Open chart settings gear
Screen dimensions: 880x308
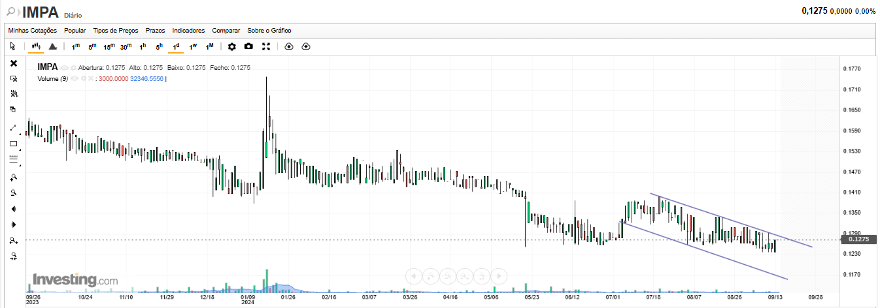coord(231,46)
